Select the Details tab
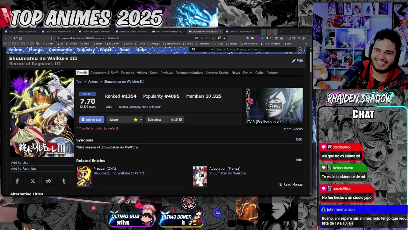The height and width of the screenshot is (230, 408). pyautogui.click(x=82, y=73)
